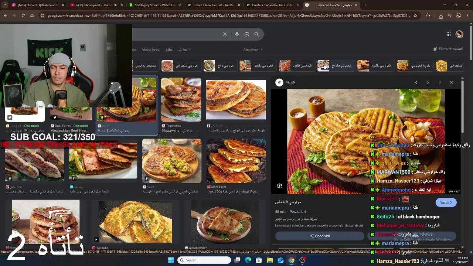Image resolution: width=473 pixels, height=266 pixels.
Task: Click the browser address bar URL
Action: (228, 16)
